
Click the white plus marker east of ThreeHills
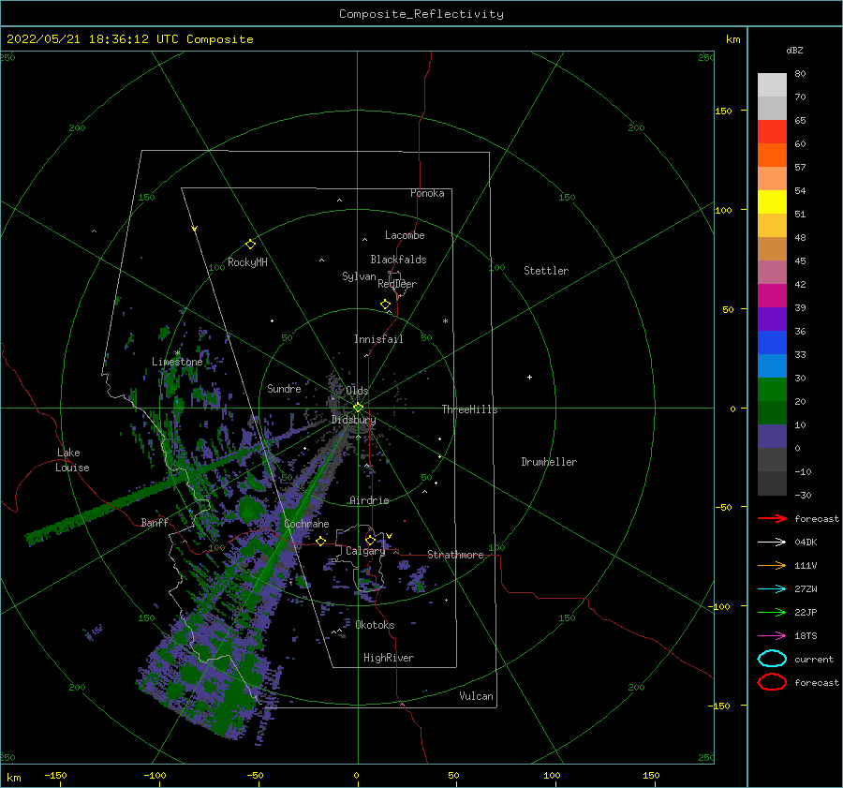click(x=529, y=377)
